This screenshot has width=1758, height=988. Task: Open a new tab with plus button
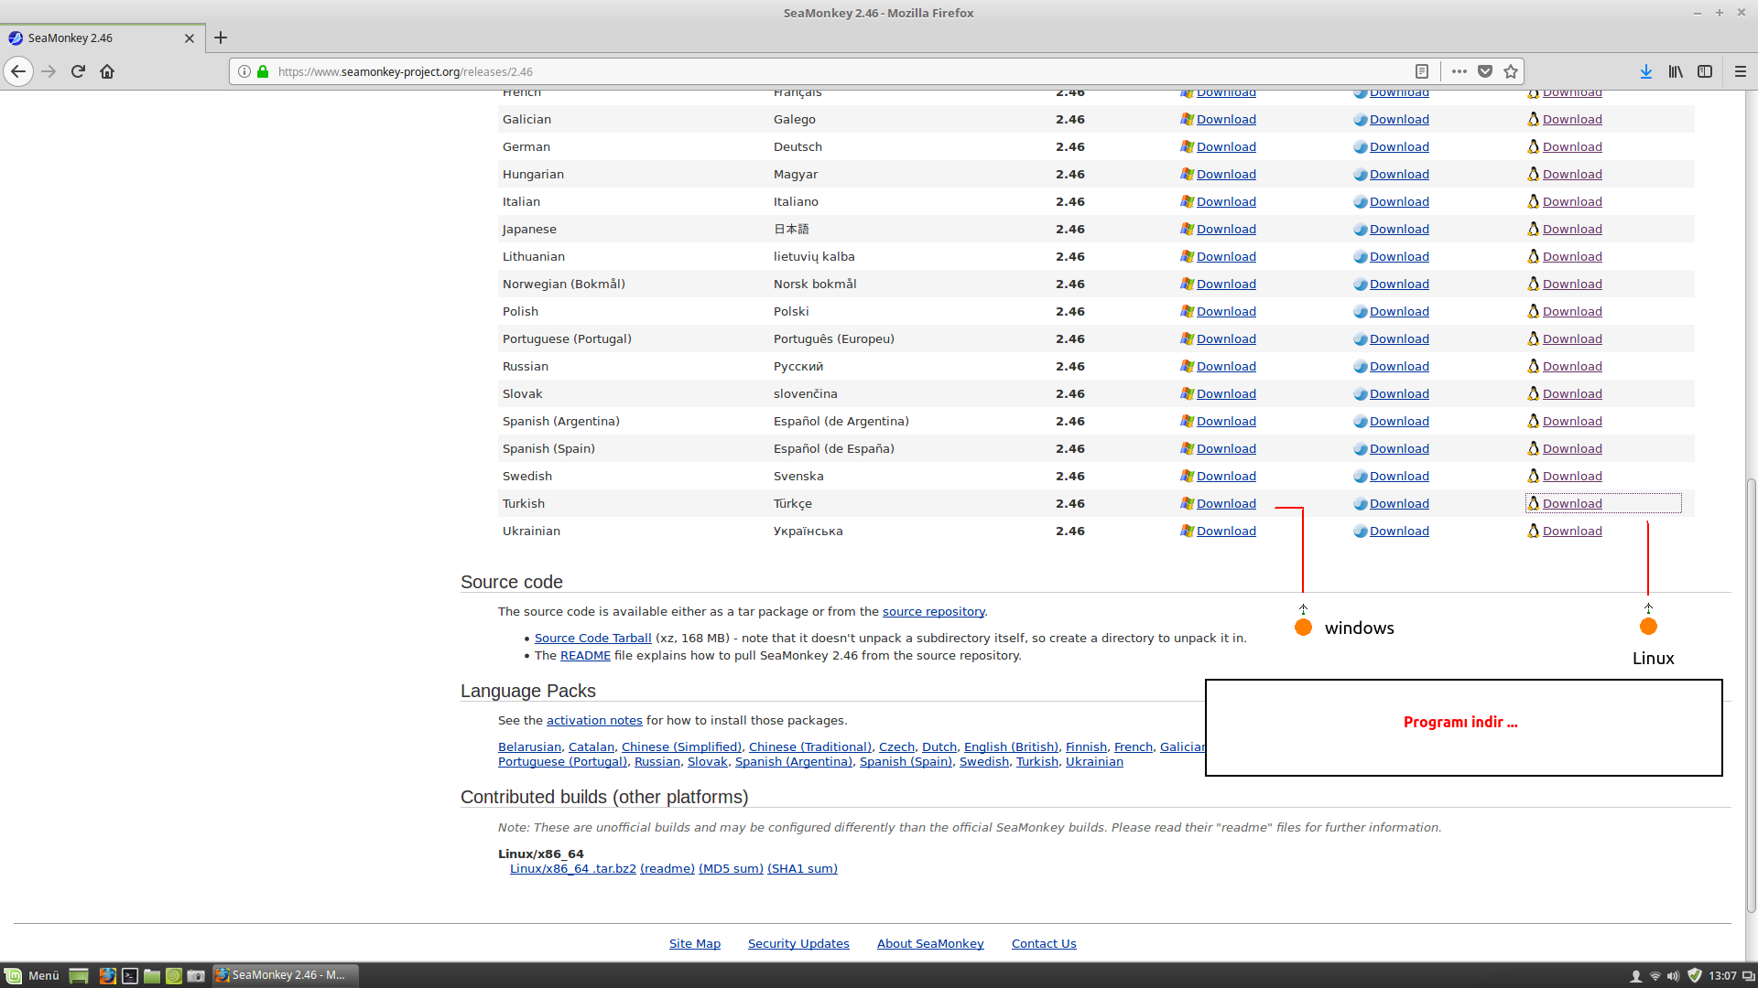[221, 38]
